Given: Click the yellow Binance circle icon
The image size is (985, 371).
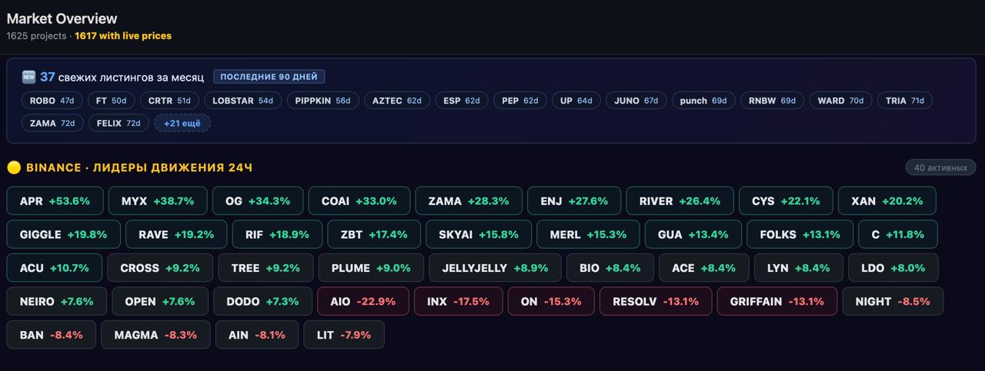Looking at the screenshot, I should click(x=13, y=167).
